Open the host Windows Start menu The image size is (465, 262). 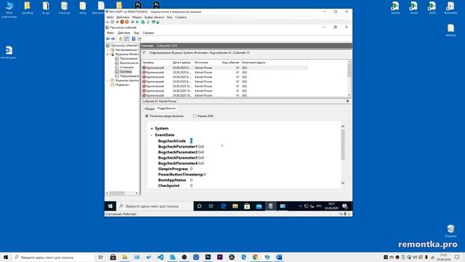pyautogui.click(x=6, y=257)
